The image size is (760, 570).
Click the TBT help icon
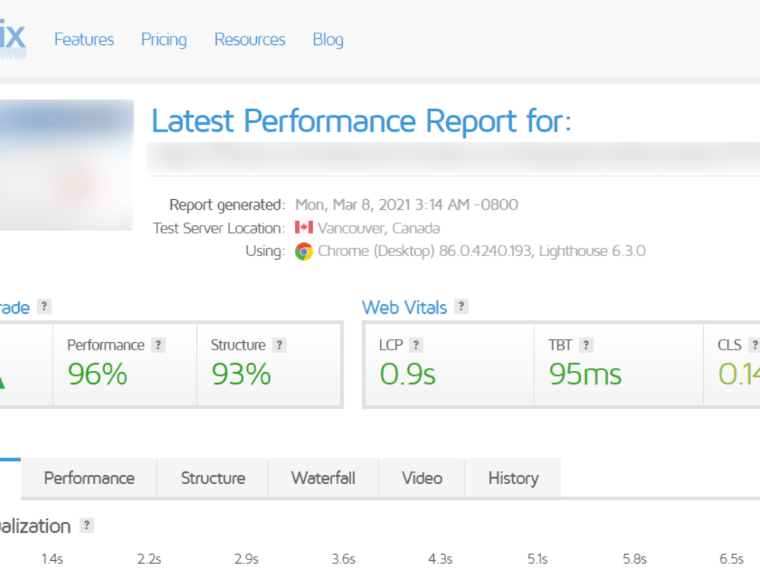coord(585,344)
